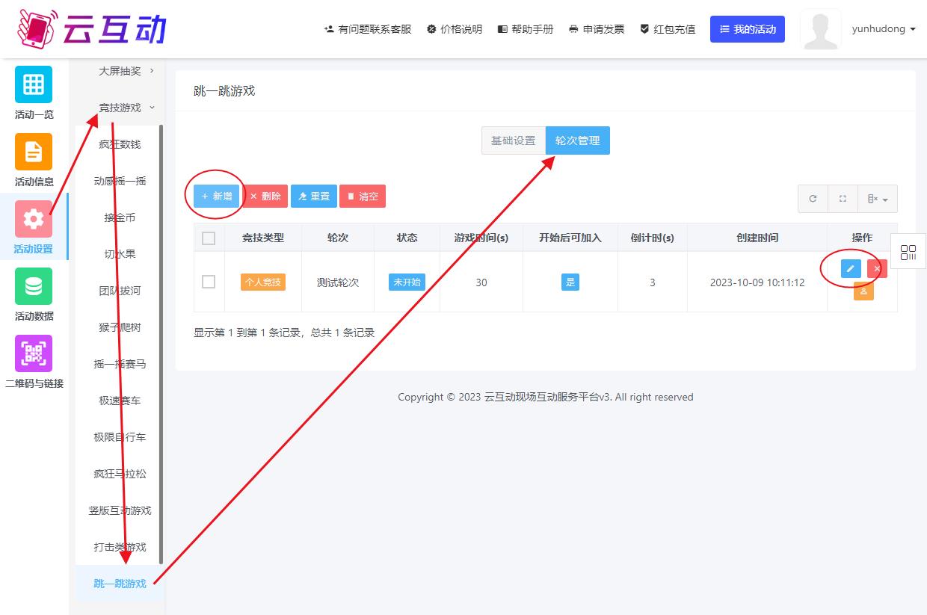The height and width of the screenshot is (615, 927).
Task: Click the 创建时间 column header
Action: click(x=757, y=238)
